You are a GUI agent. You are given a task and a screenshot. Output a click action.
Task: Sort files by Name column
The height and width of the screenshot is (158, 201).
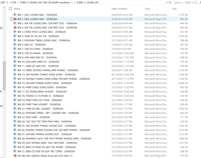point(17,9)
